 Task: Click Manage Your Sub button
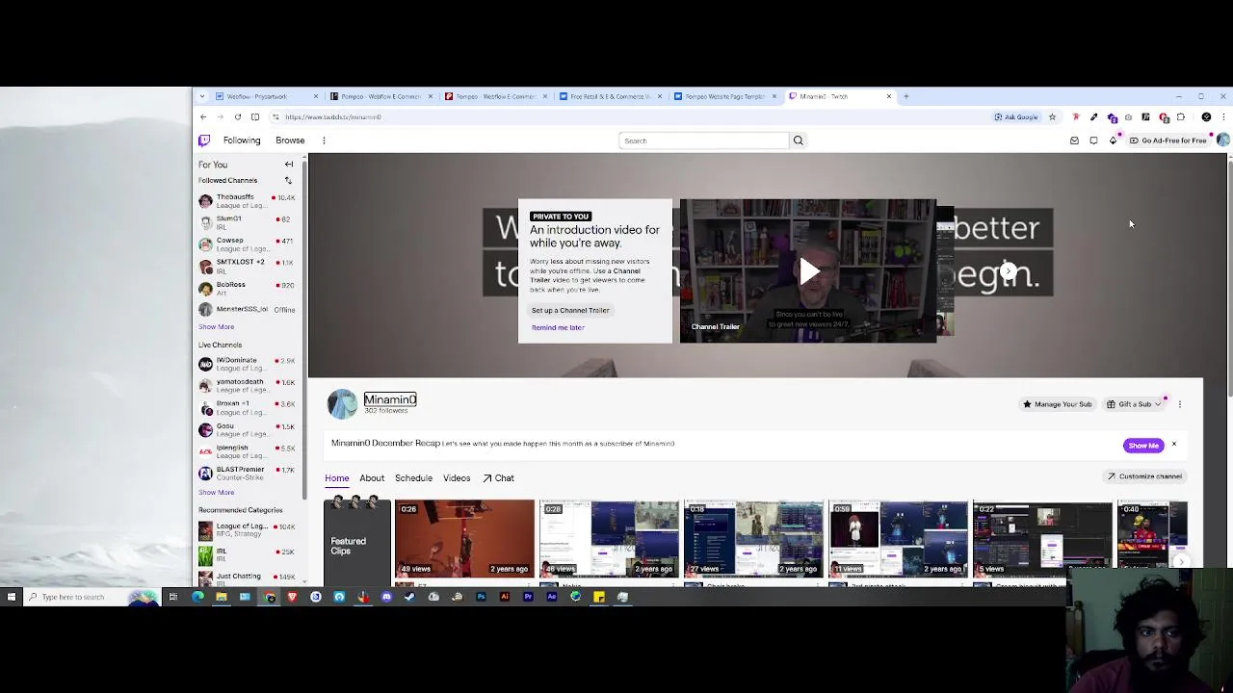point(1057,404)
